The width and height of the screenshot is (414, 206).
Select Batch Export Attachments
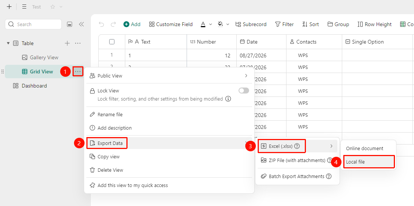click(x=297, y=176)
